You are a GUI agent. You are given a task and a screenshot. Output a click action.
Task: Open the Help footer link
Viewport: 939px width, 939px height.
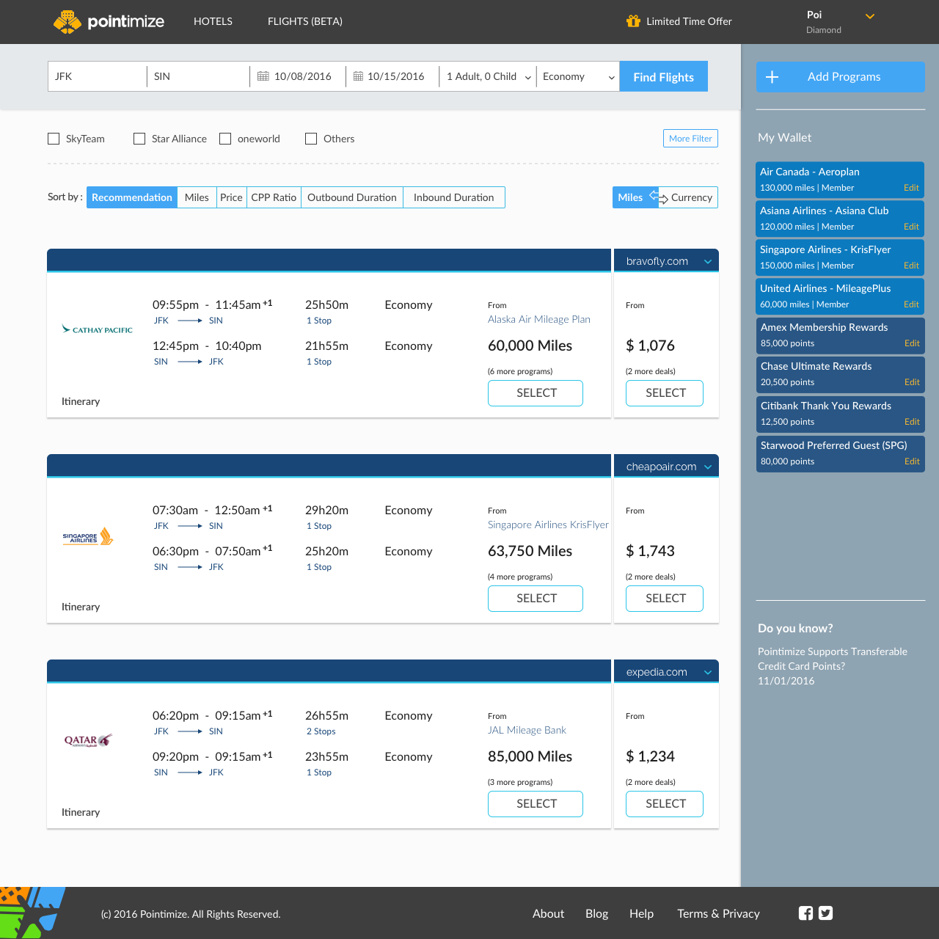[641, 913]
